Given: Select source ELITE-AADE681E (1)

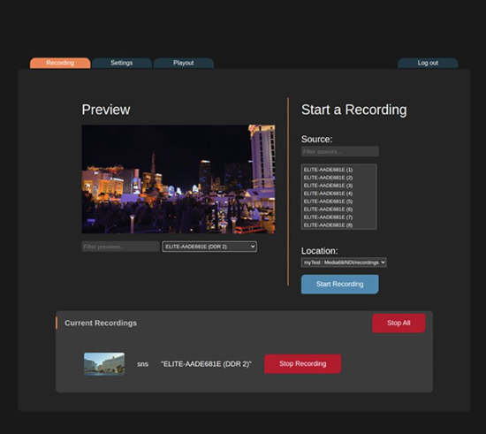Looking at the screenshot, I should (x=338, y=170).
